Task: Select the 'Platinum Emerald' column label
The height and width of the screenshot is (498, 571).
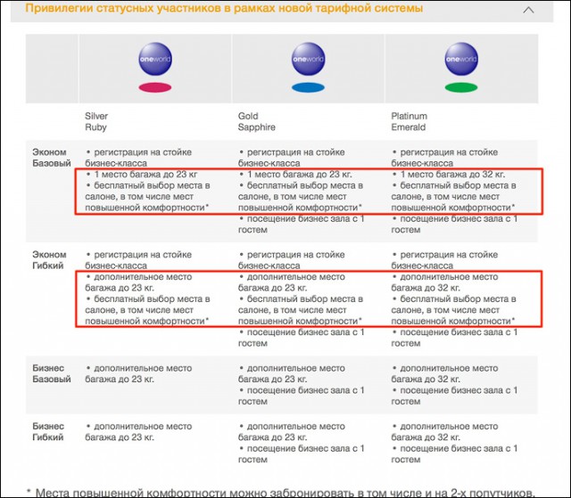Action: [x=409, y=122]
